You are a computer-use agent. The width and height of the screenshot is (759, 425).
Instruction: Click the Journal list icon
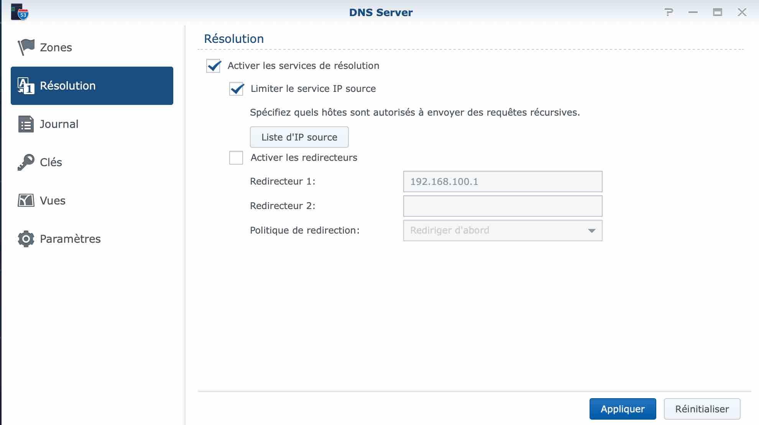[x=26, y=124]
